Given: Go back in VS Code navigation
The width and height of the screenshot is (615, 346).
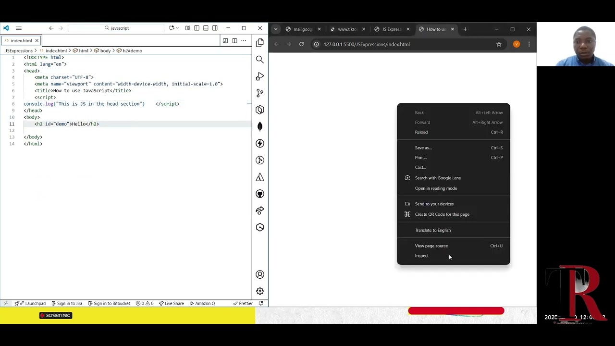Looking at the screenshot, I should 51,28.
